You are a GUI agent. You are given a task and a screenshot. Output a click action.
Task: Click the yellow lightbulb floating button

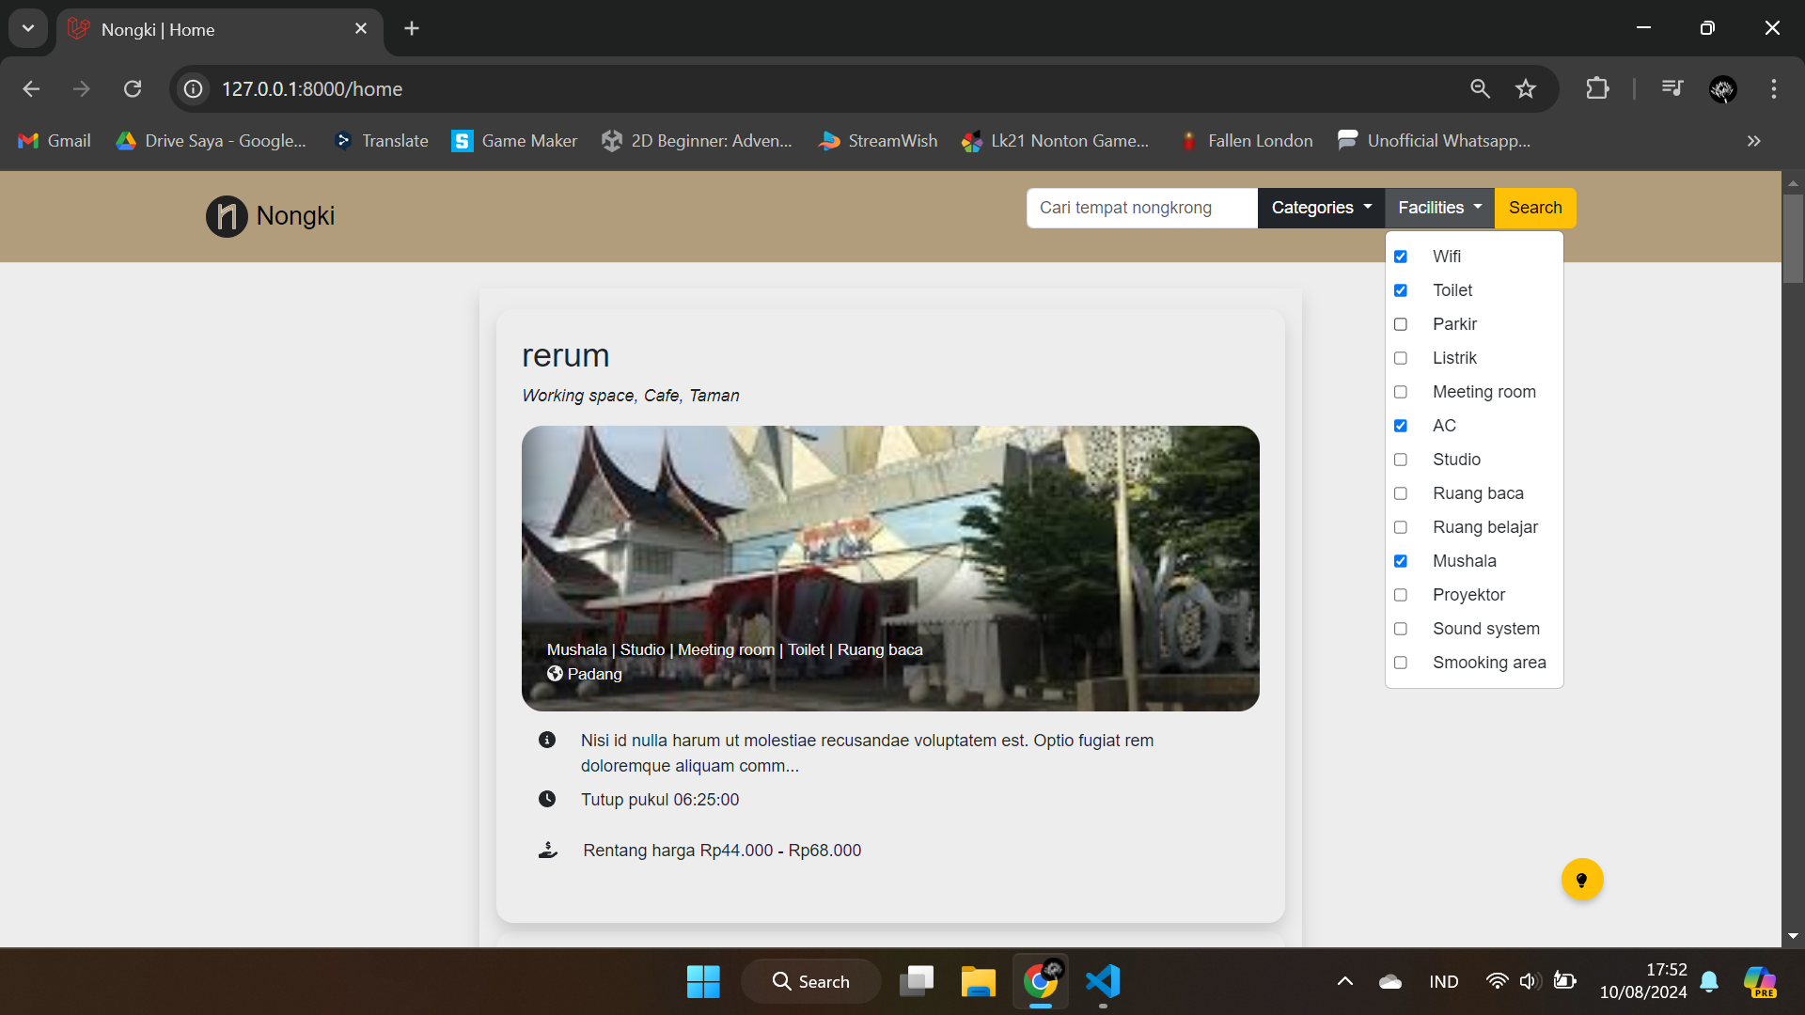tap(1582, 880)
